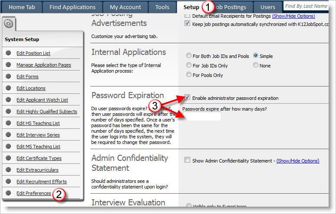The image size is (336, 214).
Task: Select For Job IDs Only option
Action: (x=188, y=65)
